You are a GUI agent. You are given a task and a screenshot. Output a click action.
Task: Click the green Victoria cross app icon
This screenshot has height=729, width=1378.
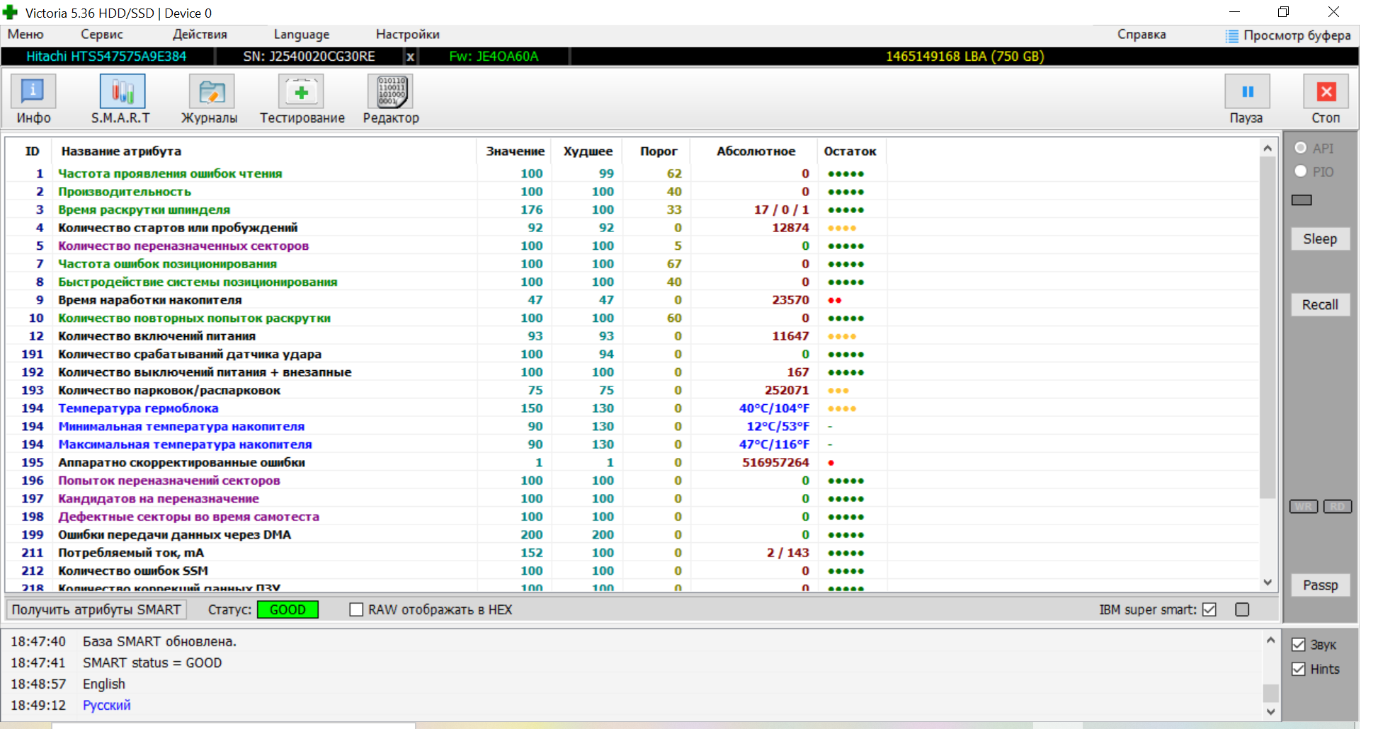10,13
